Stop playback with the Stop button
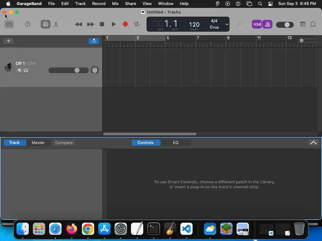The width and height of the screenshot is (322, 241). click(102, 24)
